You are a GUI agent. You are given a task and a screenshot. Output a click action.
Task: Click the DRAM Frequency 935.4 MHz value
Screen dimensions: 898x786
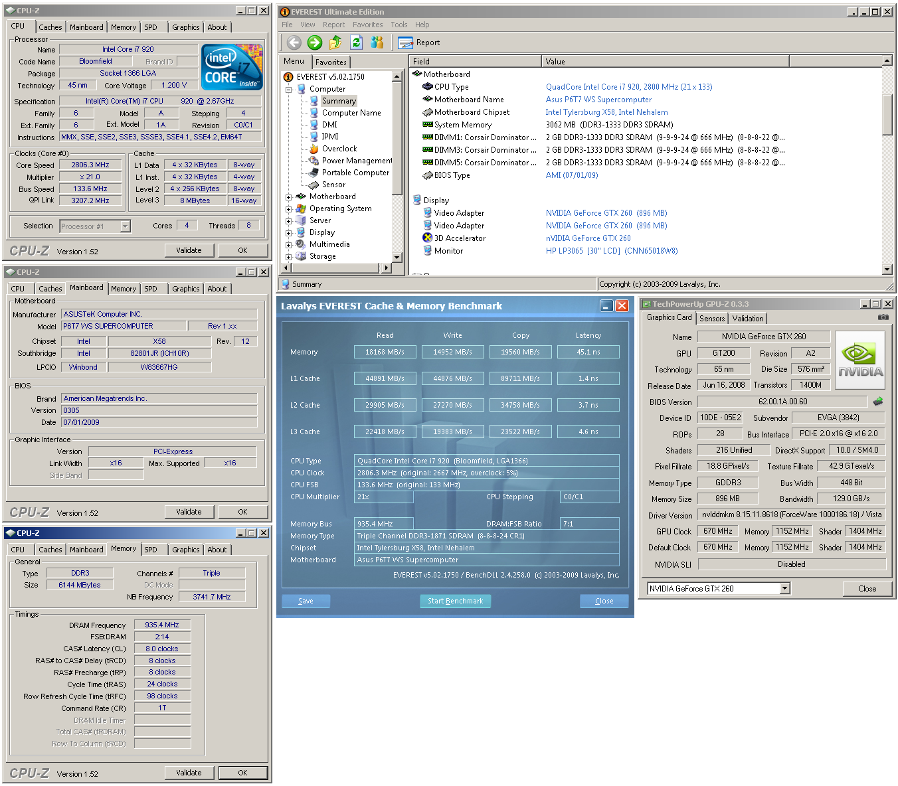tap(162, 625)
